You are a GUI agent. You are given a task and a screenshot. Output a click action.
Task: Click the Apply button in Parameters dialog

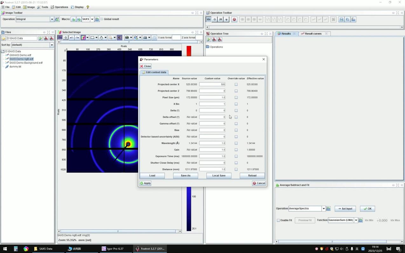coord(145,183)
